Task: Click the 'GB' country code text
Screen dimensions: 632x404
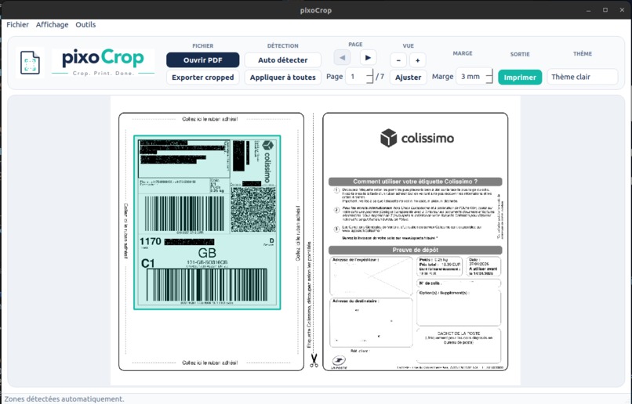Action: tap(207, 253)
